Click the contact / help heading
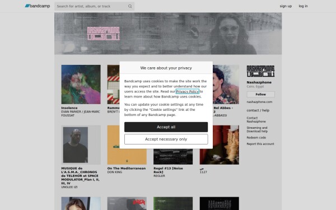Viewport: 336px width, 210px height. tap(258, 110)
